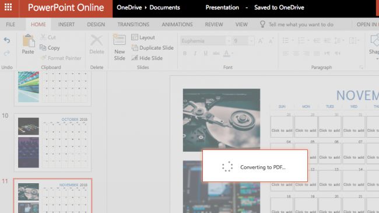Toggle Hide Slide
379x213 pixels.
click(147, 58)
